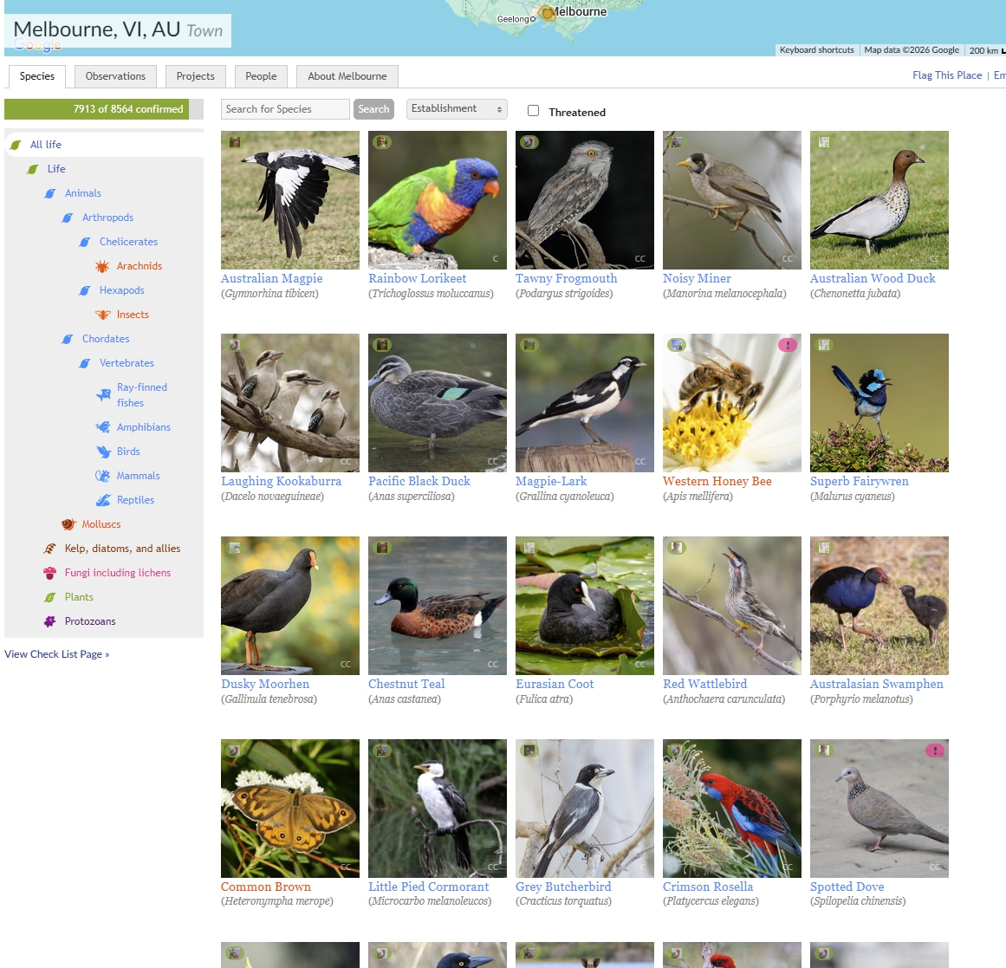Click the 7913 of 8564 confirmed progress bar
The height and width of the screenshot is (968, 1006).
tap(97, 109)
